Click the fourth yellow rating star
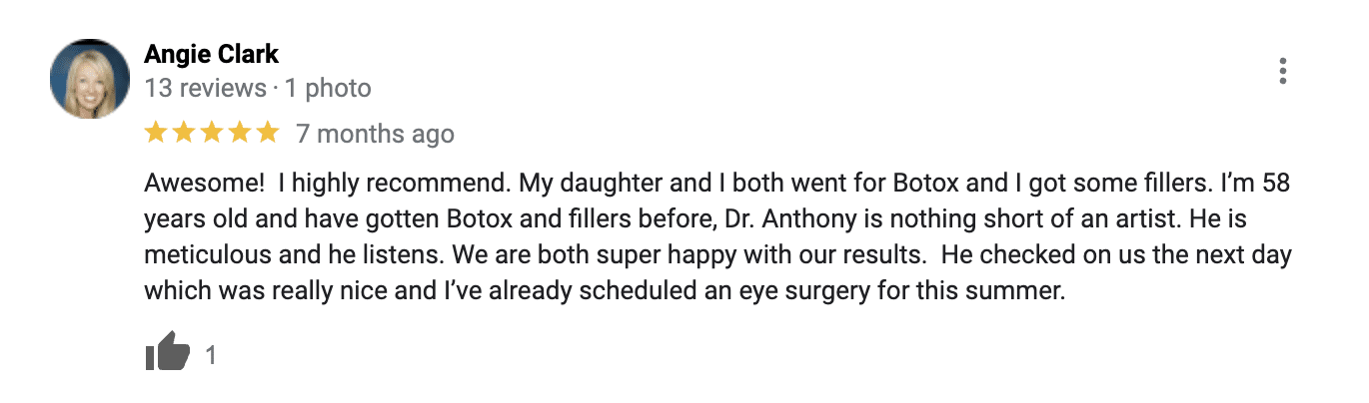 (240, 133)
